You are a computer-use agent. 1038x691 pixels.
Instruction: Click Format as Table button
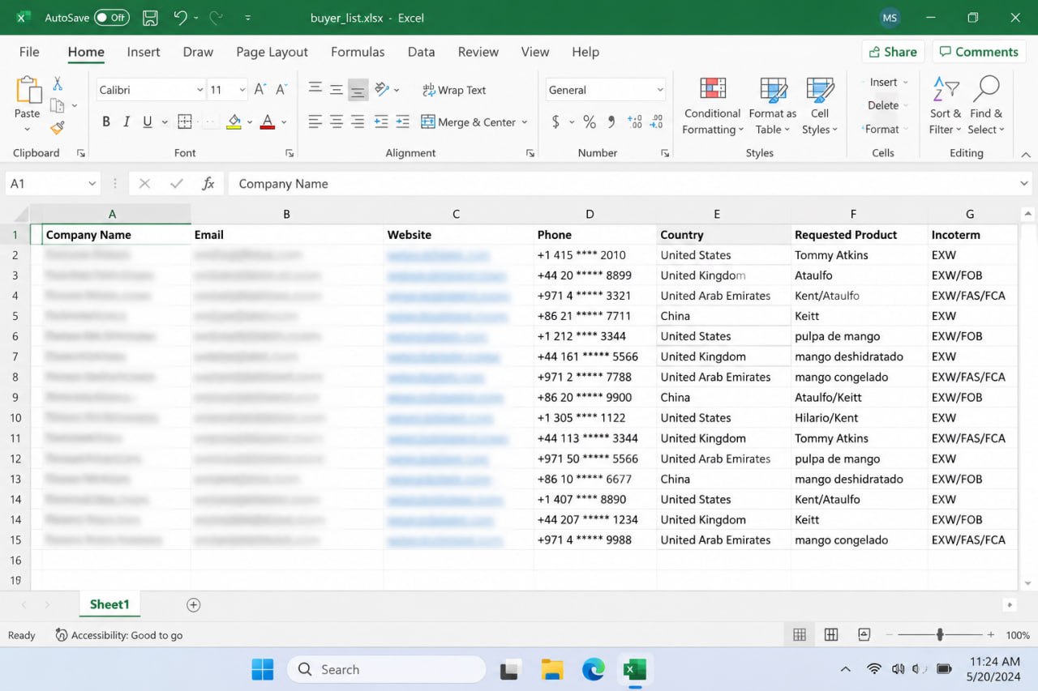tap(773, 105)
